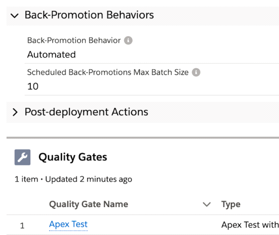Click the Back-Promotion Behaviors section title
Screen dimensions: 279x235
point(89,15)
